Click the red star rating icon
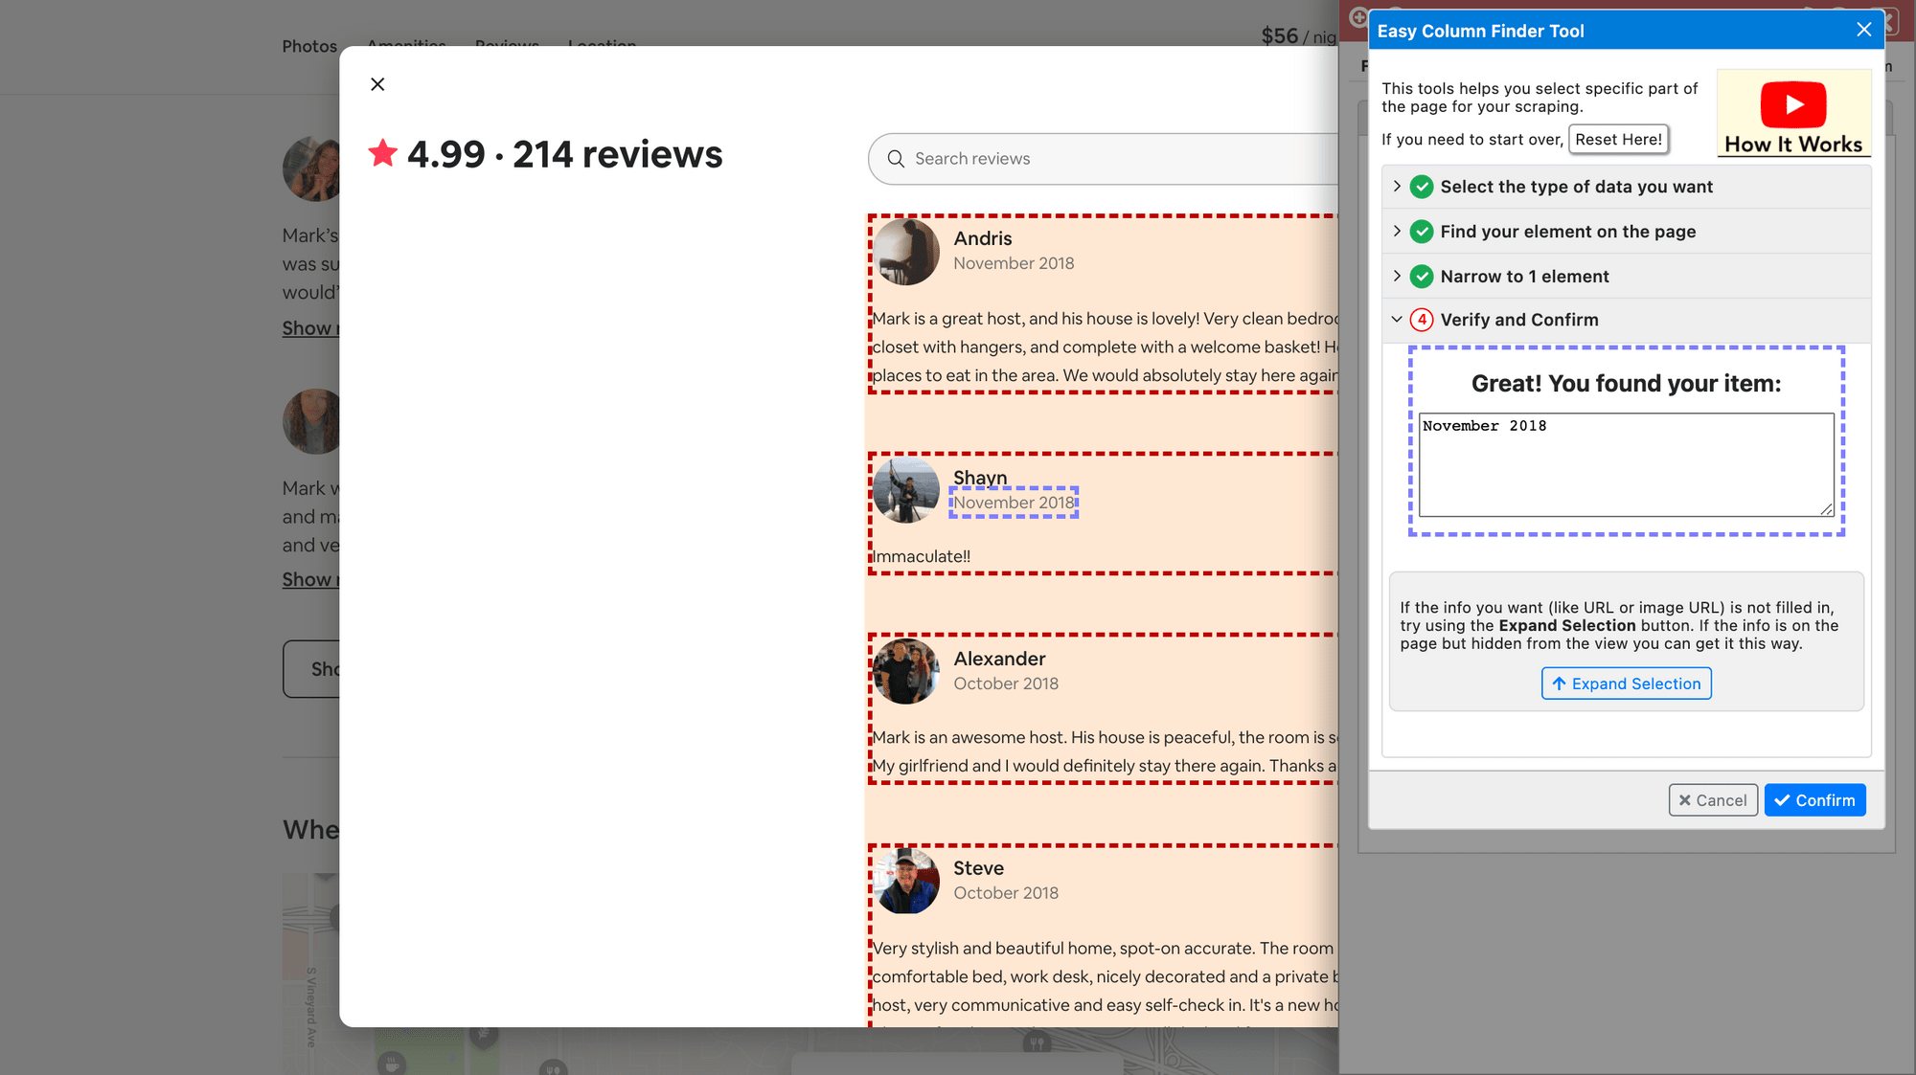 [382, 153]
